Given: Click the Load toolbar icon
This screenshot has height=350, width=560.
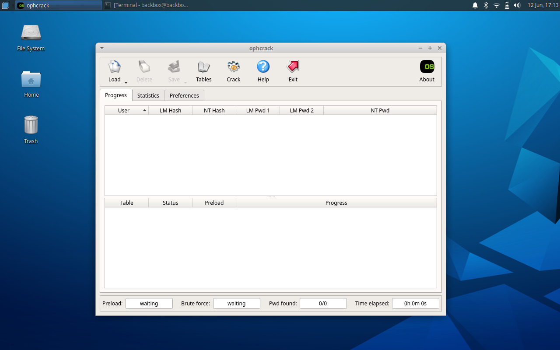Looking at the screenshot, I should pyautogui.click(x=115, y=67).
